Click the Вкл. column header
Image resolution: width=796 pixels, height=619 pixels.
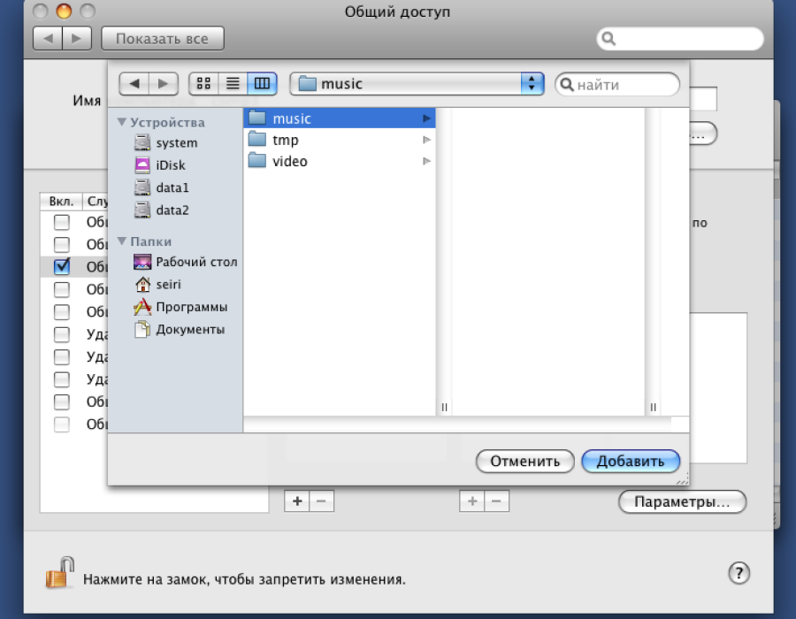click(61, 202)
